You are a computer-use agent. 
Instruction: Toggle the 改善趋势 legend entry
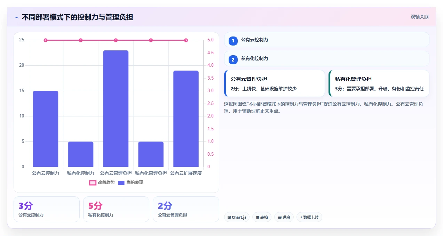[x=102, y=182]
